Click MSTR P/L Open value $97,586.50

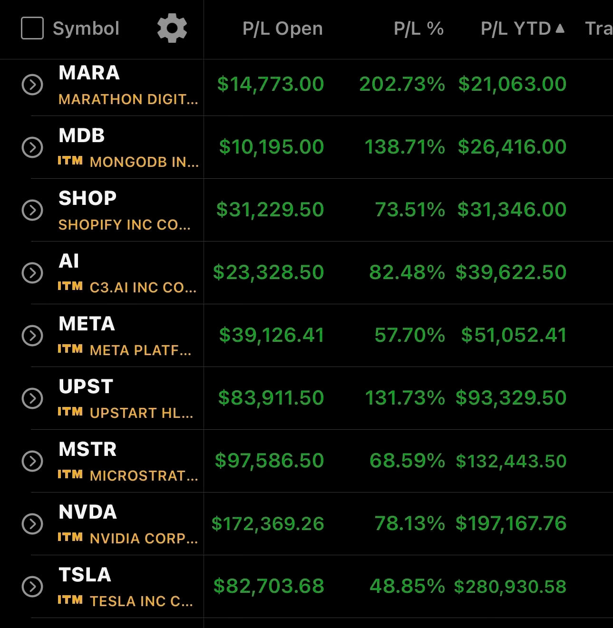(269, 461)
